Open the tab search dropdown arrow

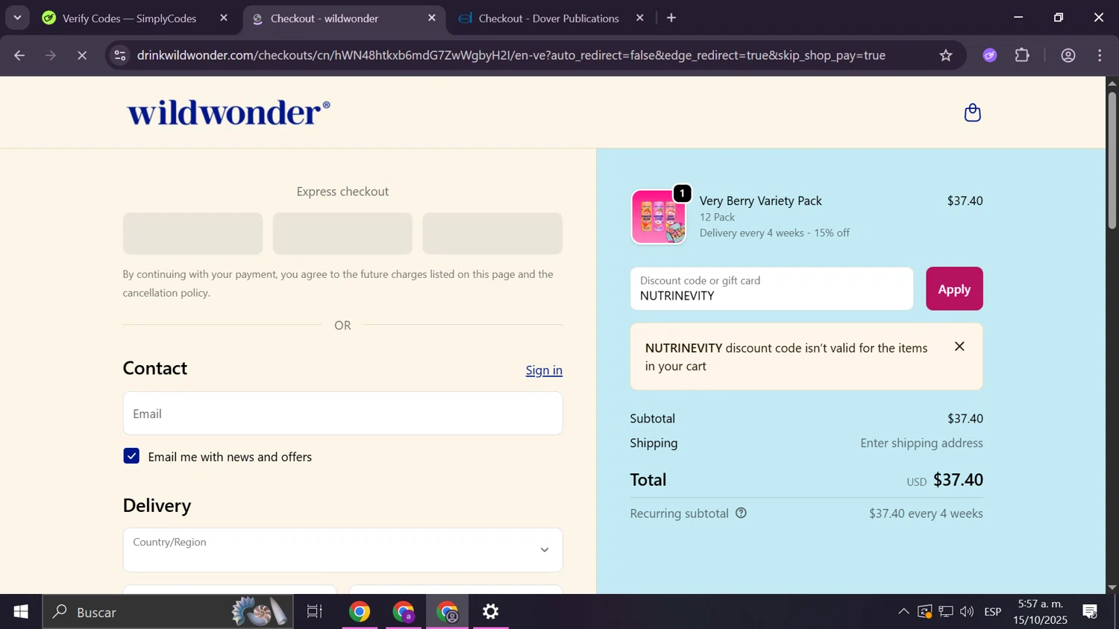pyautogui.click(x=17, y=18)
